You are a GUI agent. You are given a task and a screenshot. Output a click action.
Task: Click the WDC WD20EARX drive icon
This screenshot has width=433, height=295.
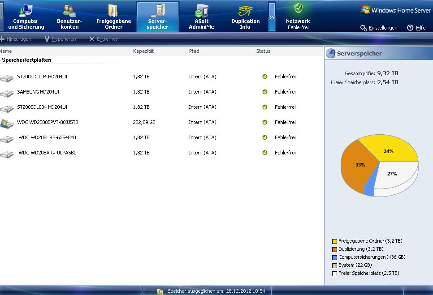[7, 154]
